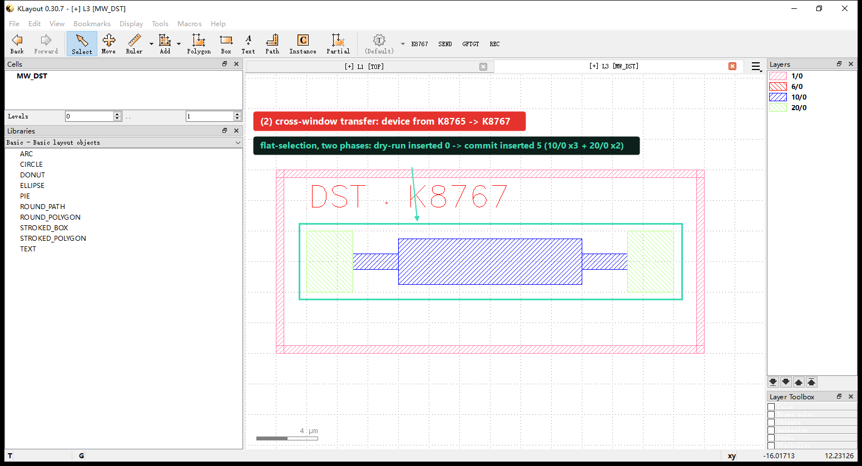The height and width of the screenshot is (466, 862).
Task: Open the Ruler tool options arrow
Action: coord(151,44)
